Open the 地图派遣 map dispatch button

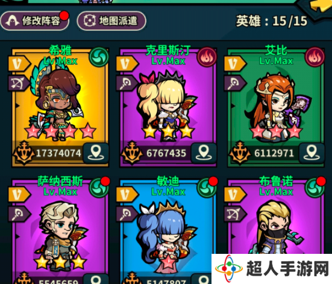pyautogui.click(x=111, y=21)
